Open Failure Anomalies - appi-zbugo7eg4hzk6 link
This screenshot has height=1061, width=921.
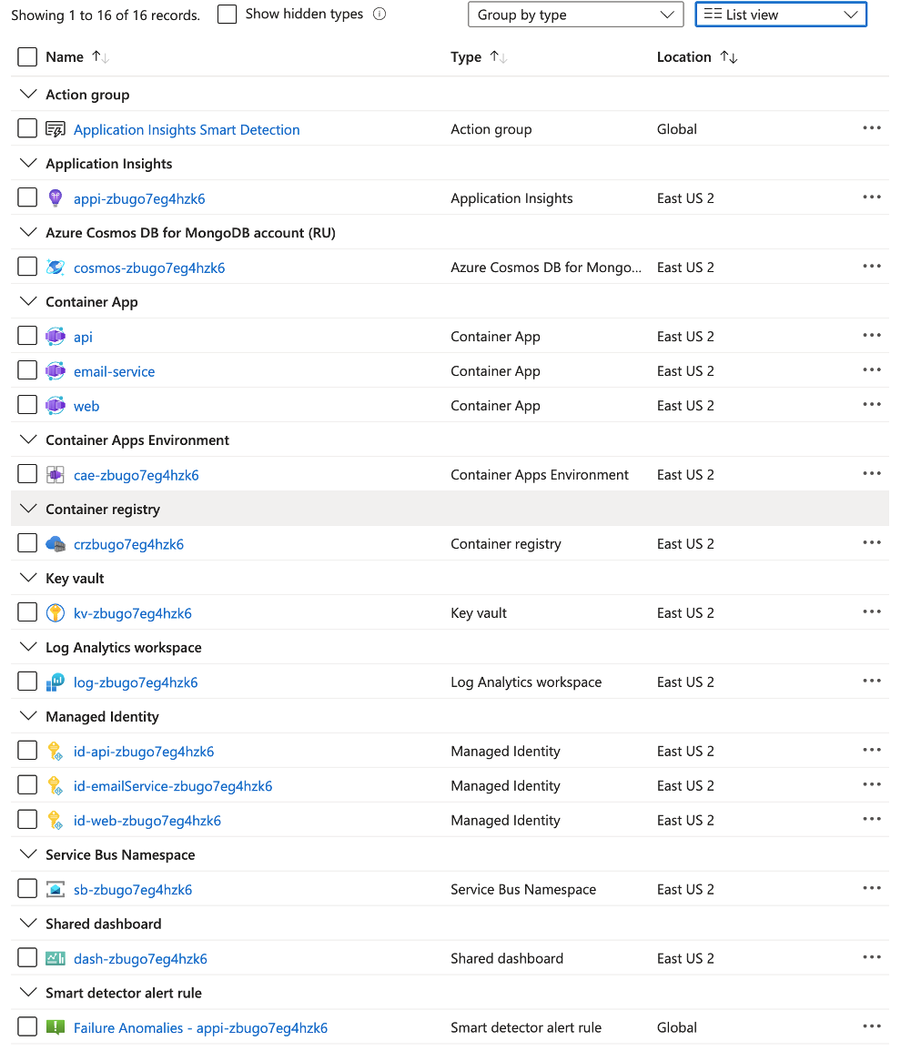pyautogui.click(x=200, y=1028)
